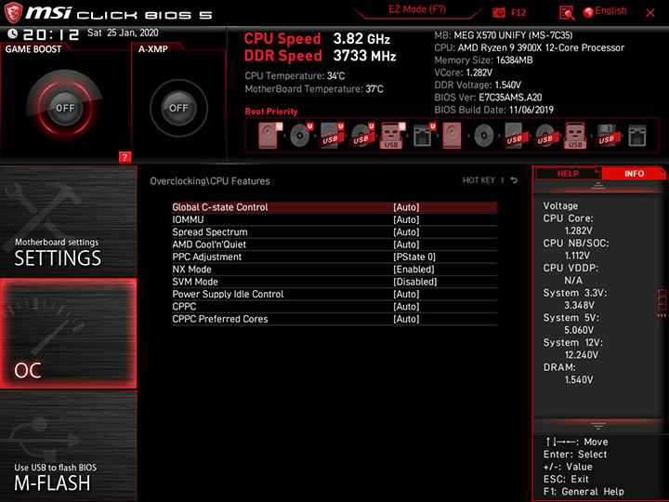Select the UEFI network boot device
The image size is (669, 502).
[x=424, y=136]
